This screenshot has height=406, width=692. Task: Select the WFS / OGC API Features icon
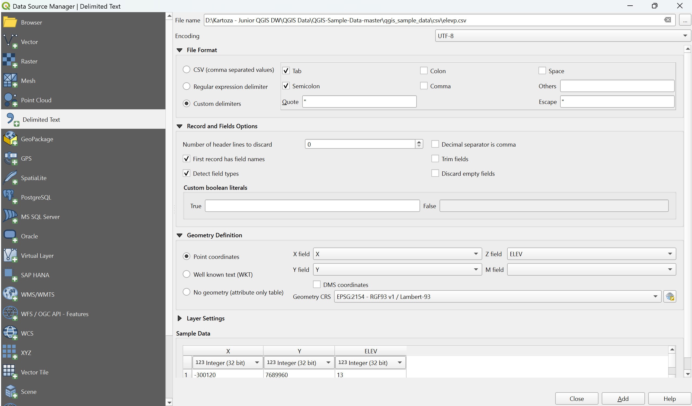click(x=10, y=314)
